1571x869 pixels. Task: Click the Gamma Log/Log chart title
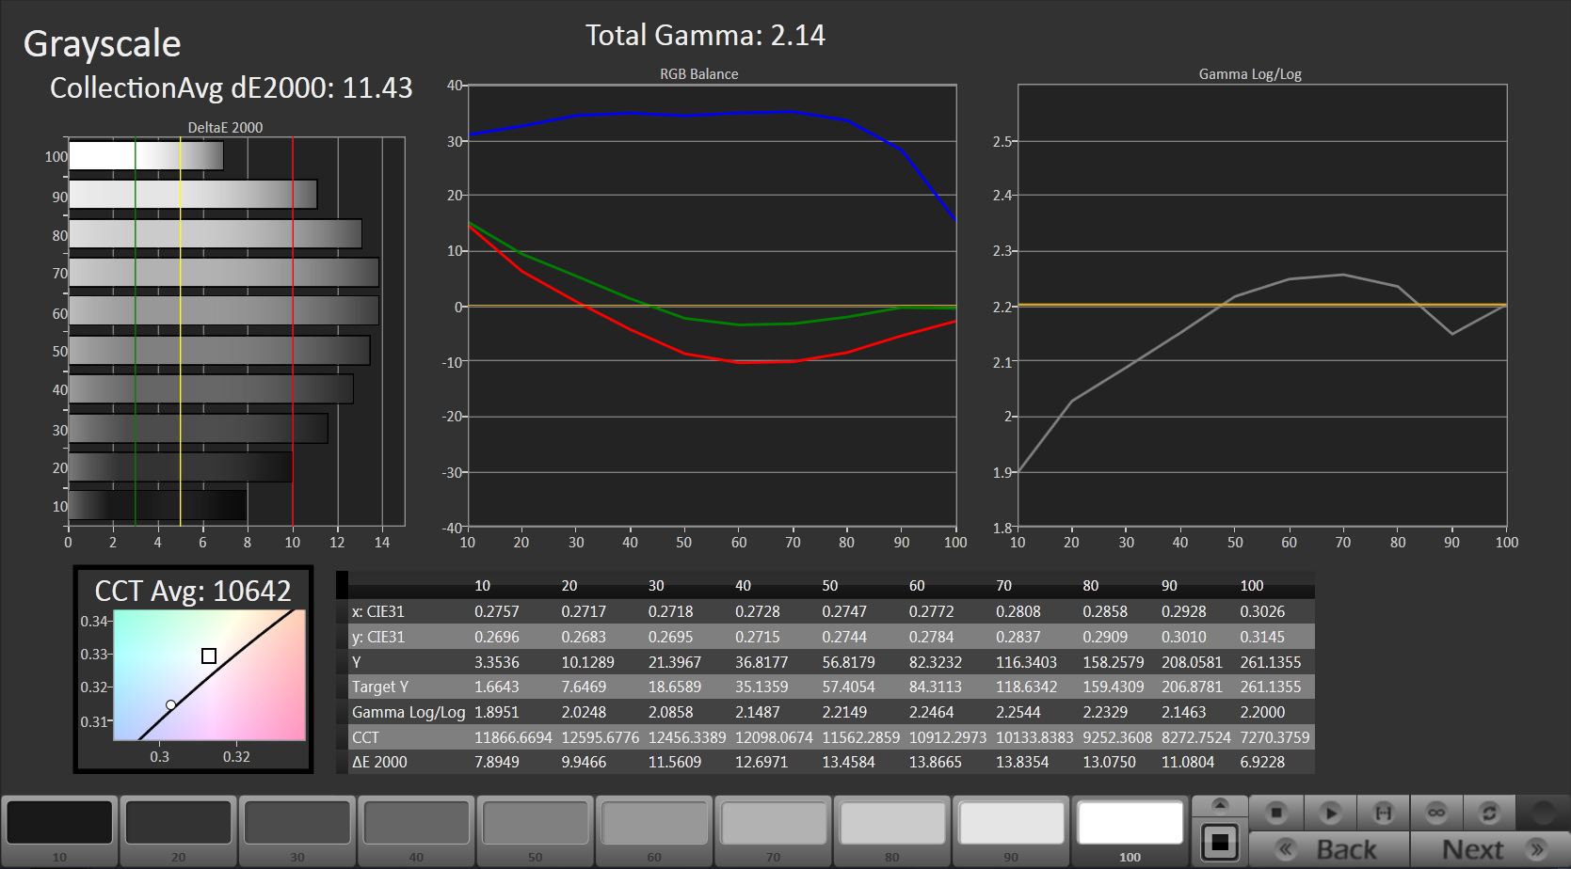point(1250,74)
